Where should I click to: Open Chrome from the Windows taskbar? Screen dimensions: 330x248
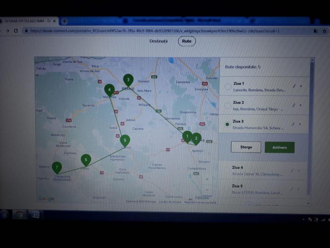point(19,215)
